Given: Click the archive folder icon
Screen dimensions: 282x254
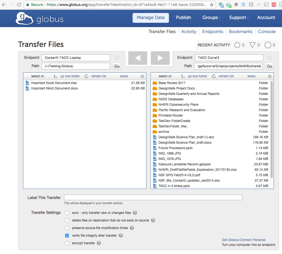Looking at the screenshot, I should point(155,131).
